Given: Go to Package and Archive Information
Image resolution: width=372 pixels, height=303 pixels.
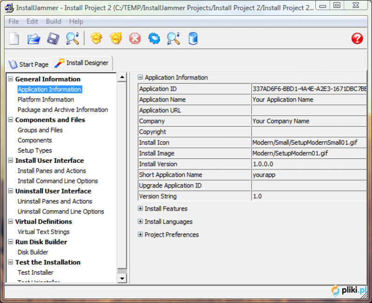Looking at the screenshot, I should (63, 110).
